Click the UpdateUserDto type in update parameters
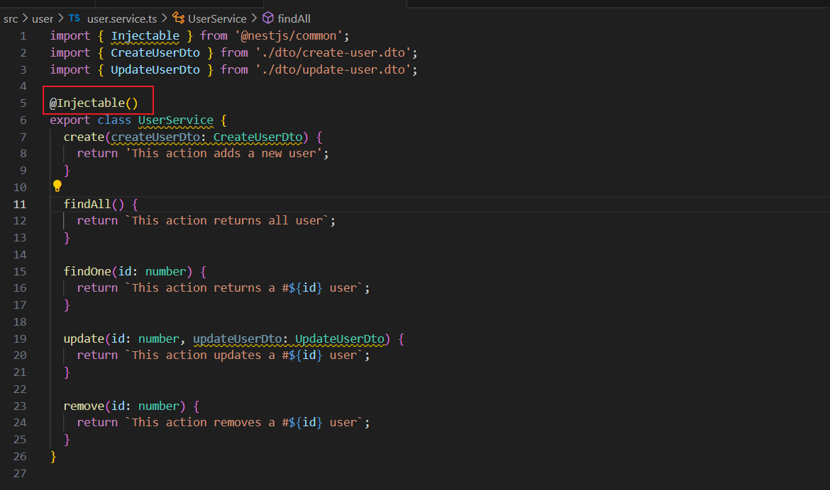 point(340,338)
